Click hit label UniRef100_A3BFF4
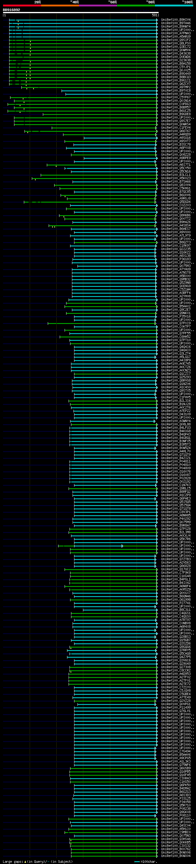The image size is (196, 864). 175,293
